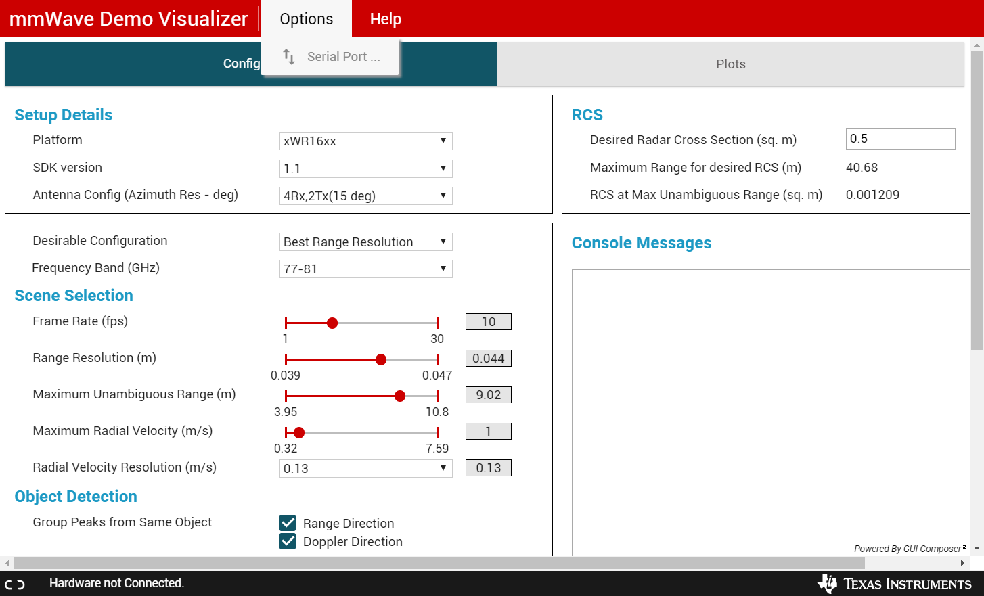Open the SDK version dropdown
984x596 pixels.
pyautogui.click(x=365, y=168)
